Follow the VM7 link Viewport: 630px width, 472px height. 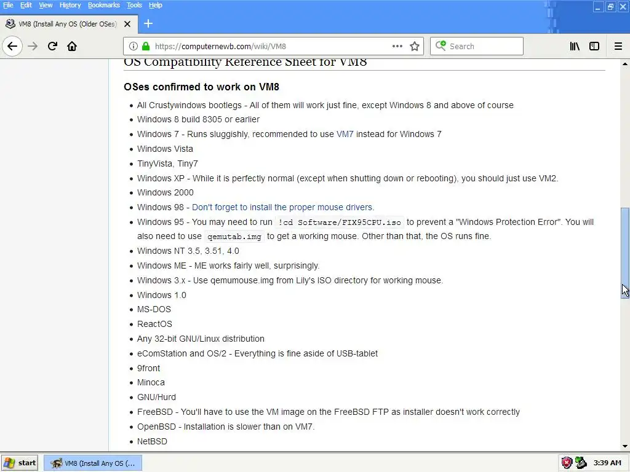pyautogui.click(x=345, y=134)
